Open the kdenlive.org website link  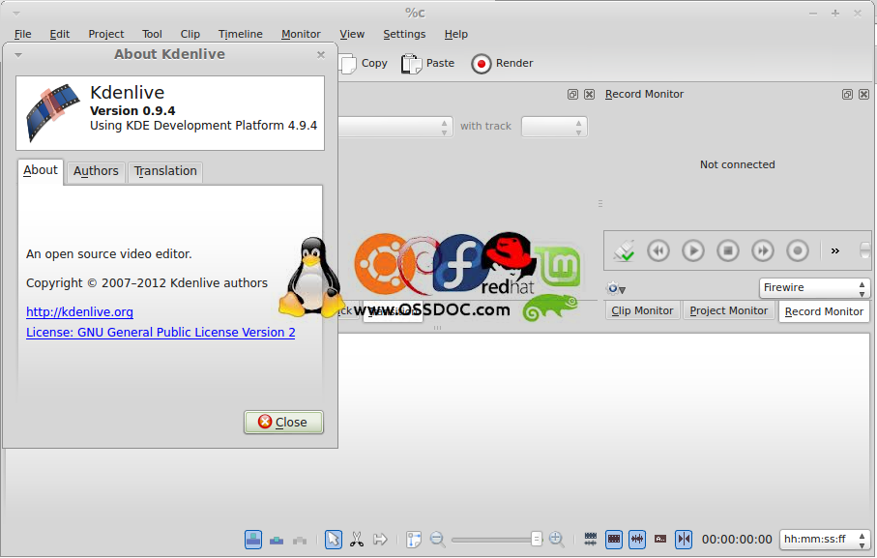(79, 312)
